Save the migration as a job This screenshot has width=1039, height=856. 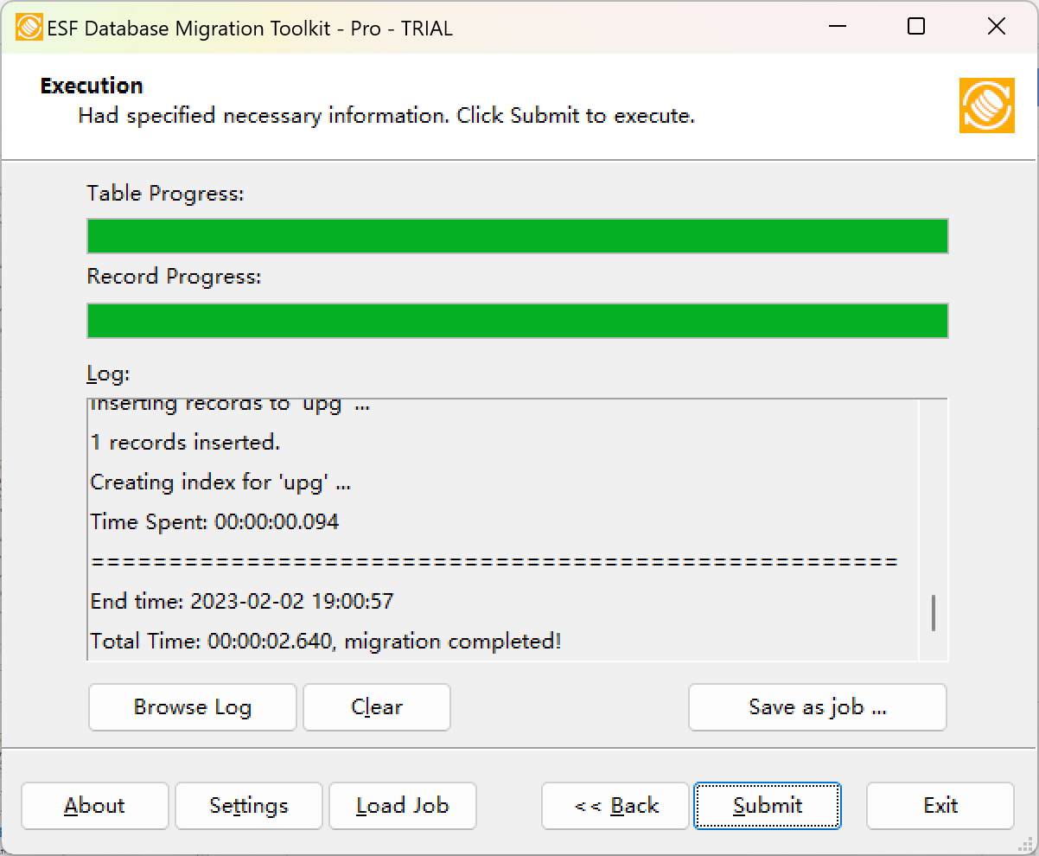pyautogui.click(x=816, y=706)
